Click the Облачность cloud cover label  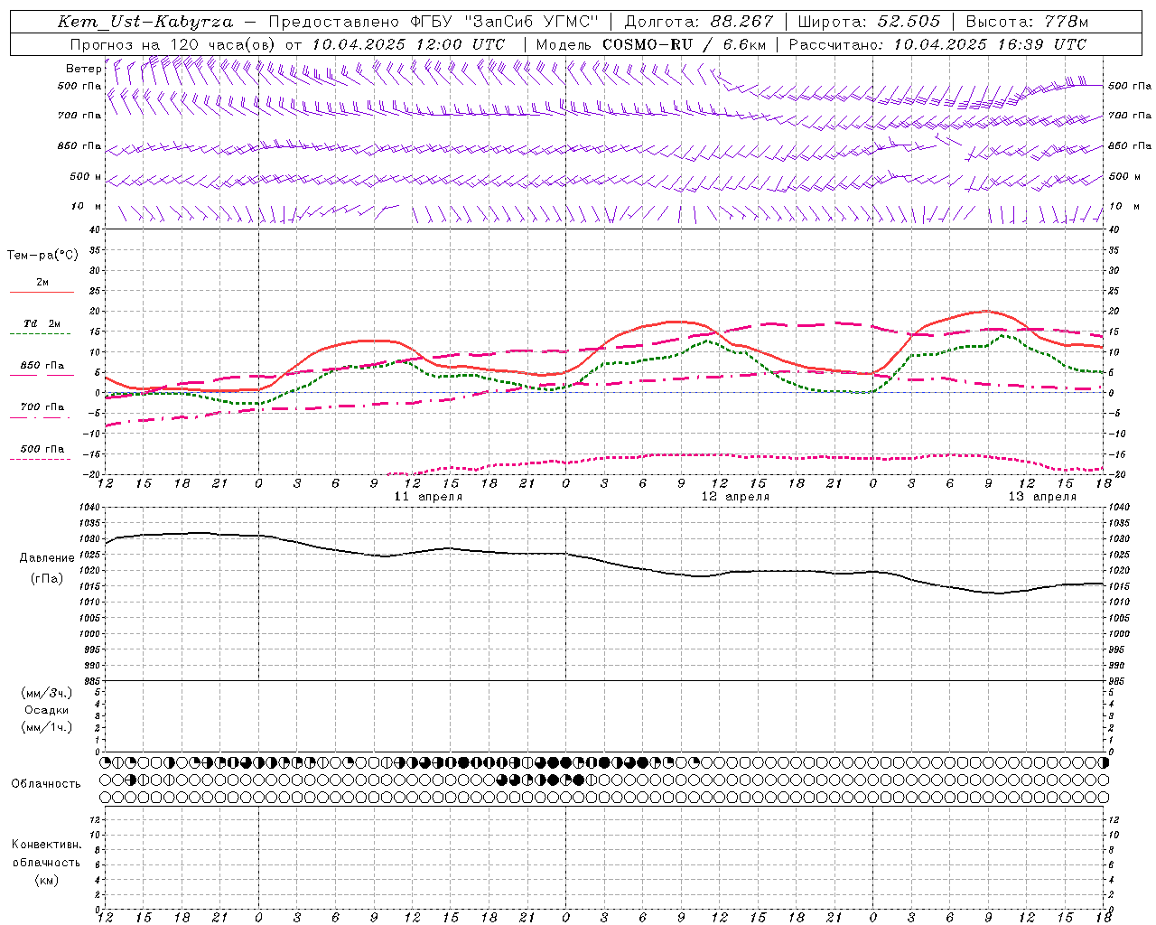46,784
